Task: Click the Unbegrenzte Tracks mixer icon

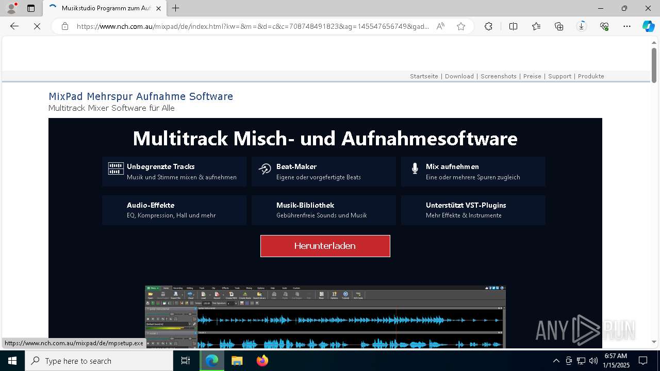Action: coord(115,168)
